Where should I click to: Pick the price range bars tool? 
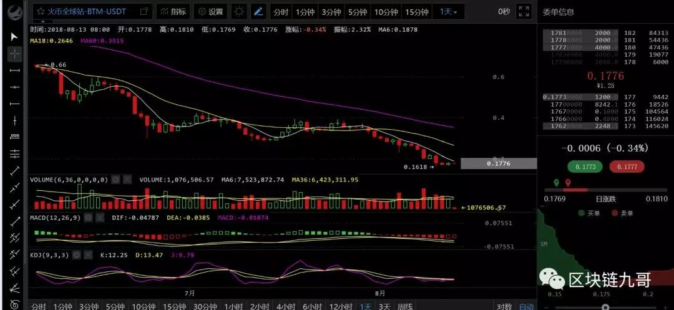pyautogui.click(x=14, y=137)
